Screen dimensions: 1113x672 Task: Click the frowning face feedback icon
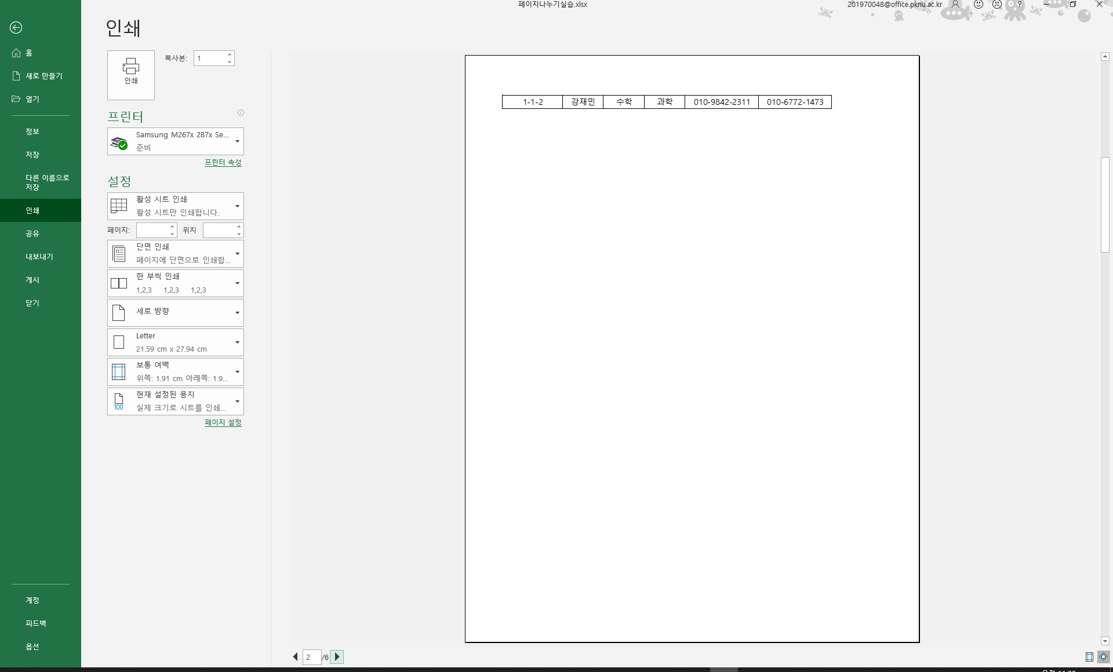[x=997, y=5]
